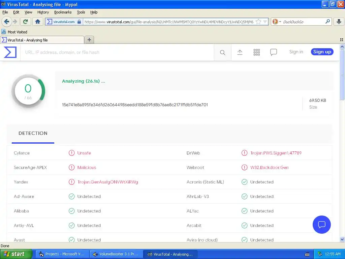The image size is (345, 259).
Task: Select the DETECTION tab
Action: [x=33, y=133]
